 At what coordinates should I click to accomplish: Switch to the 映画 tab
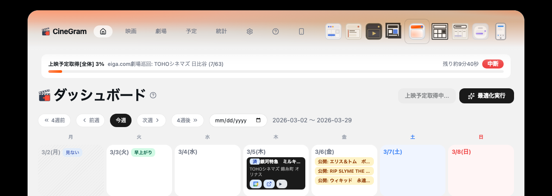click(131, 31)
